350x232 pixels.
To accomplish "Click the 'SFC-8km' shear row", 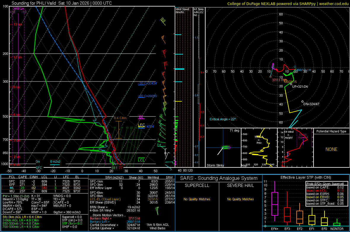I will (x=132, y=196).
